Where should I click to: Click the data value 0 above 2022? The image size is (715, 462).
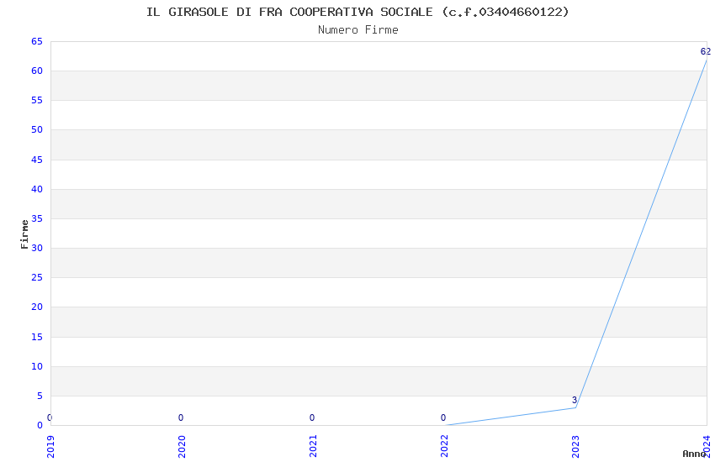pyautogui.click(x=443, y=417)
